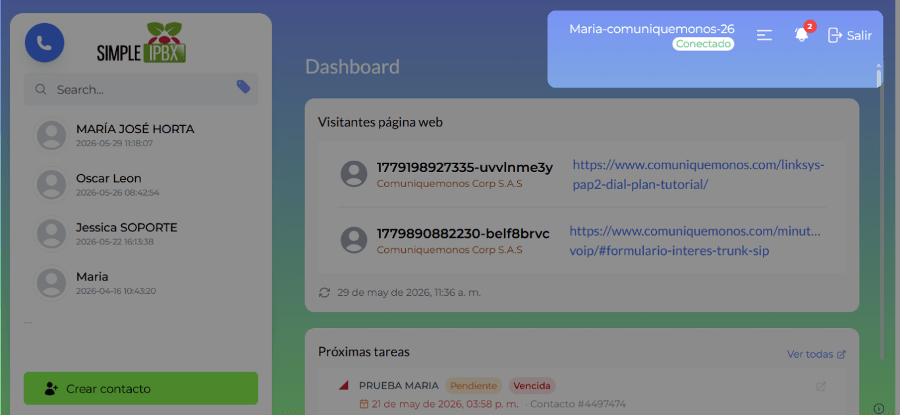
Task: Click the refresh icon beside visitors timestamp
Action: pyautogui.click(x=324, y=292)
